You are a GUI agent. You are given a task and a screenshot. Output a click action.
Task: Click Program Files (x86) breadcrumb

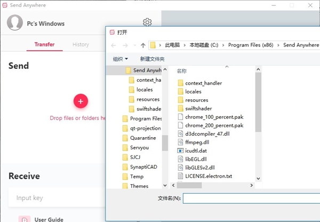pyautogui.click(x=251, y=45)
